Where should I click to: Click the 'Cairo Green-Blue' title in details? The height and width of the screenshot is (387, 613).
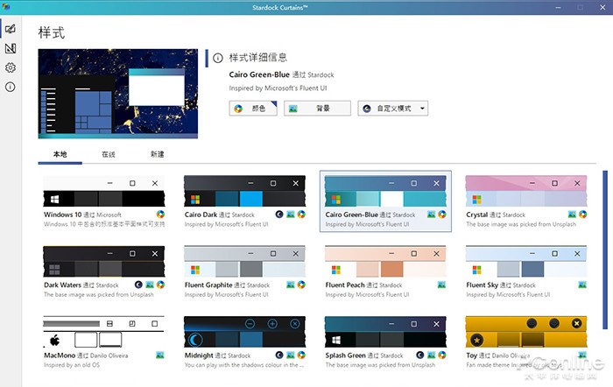(x=259, y=74)
